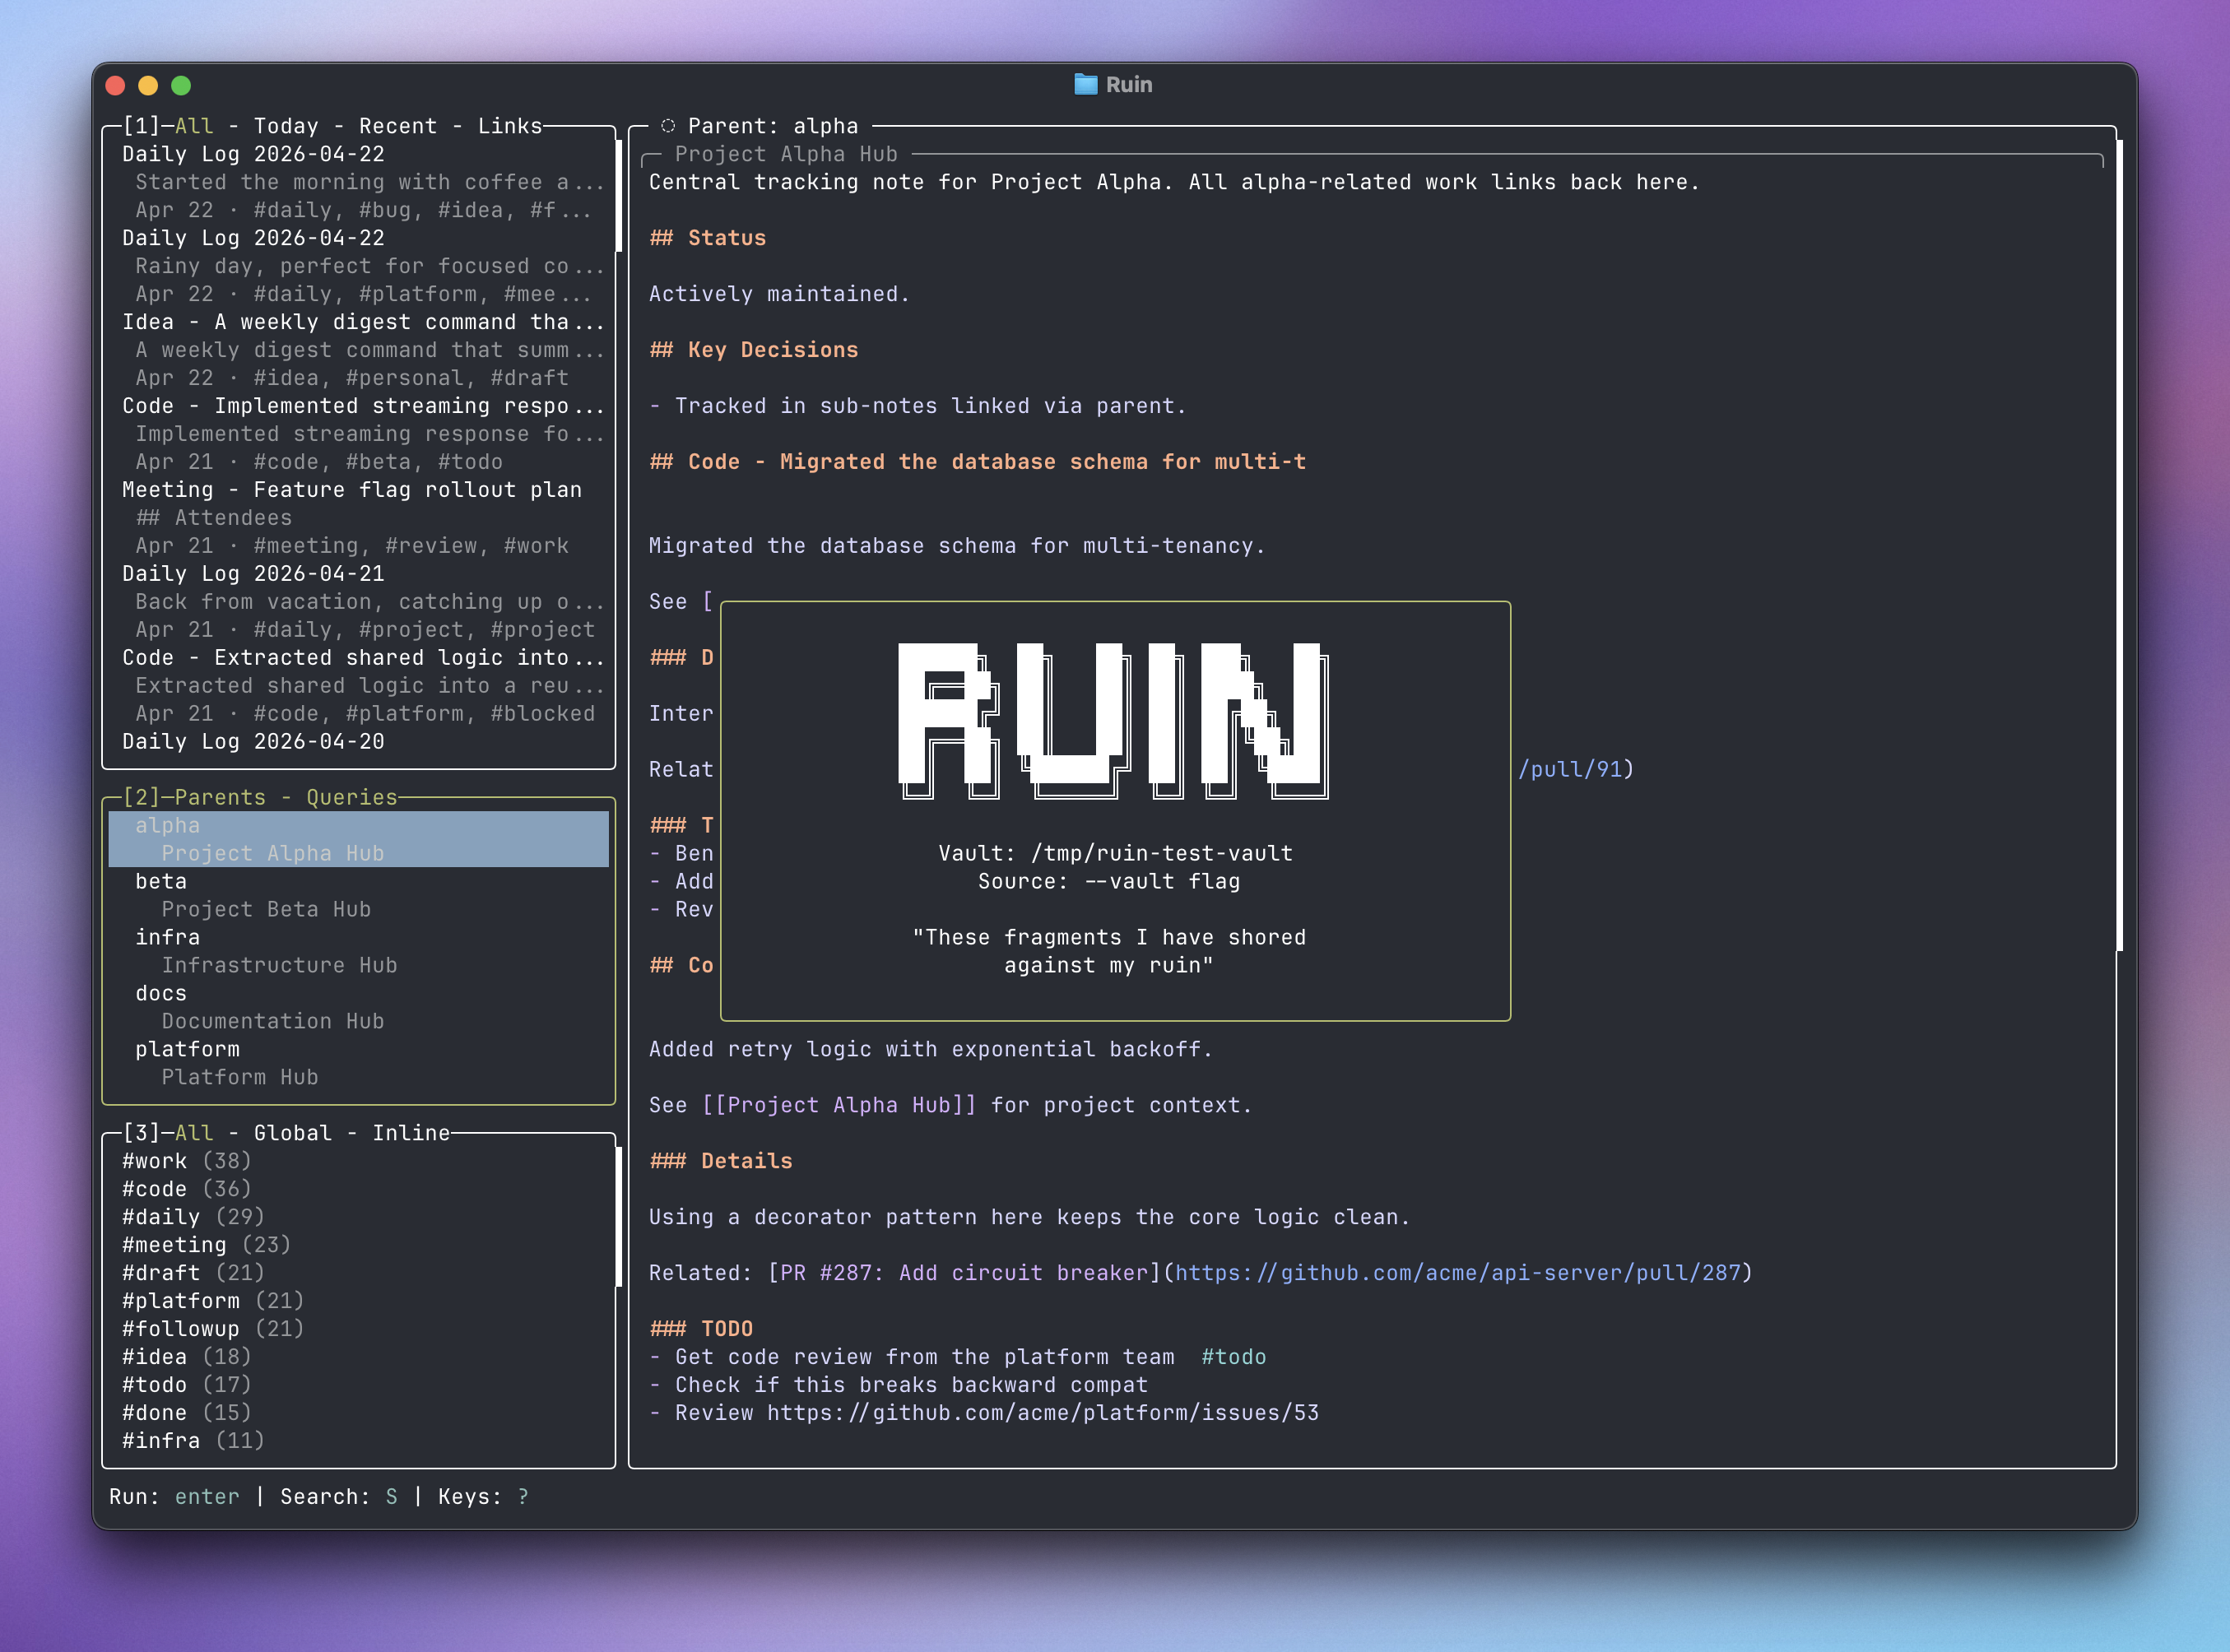Viewport: 2230px width, 1652px height.
Task: Open the Recent view in panel 1
Action: (398, 125)
